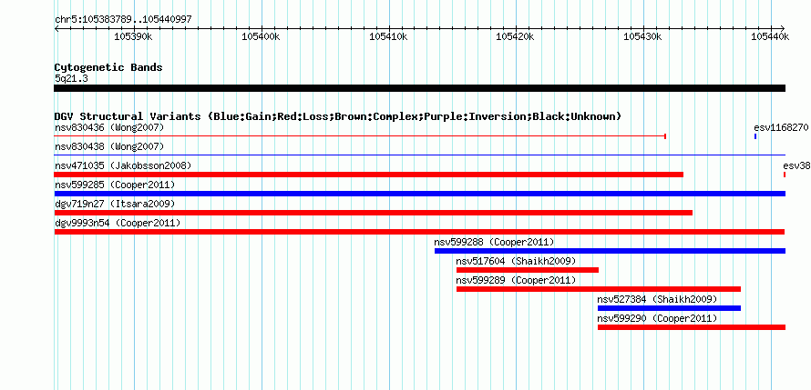The image size is (811, 390).
Task: Select the small blue esv1168270 marker
Action: (x=755, y=136)
